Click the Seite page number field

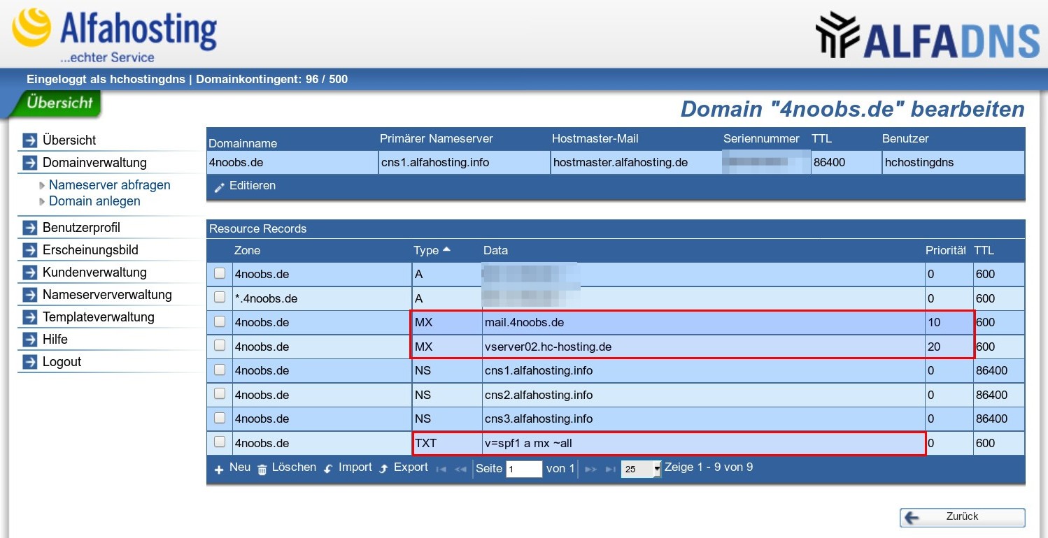(x=524, y=470)
